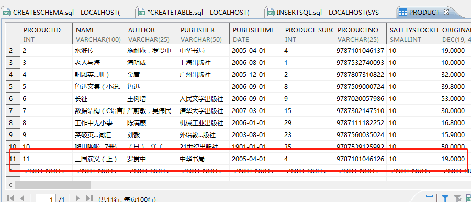Click the publisher cell 清华大学出版社
The width and height of the screenshot is (471, 202).
(x=203, y=110)
